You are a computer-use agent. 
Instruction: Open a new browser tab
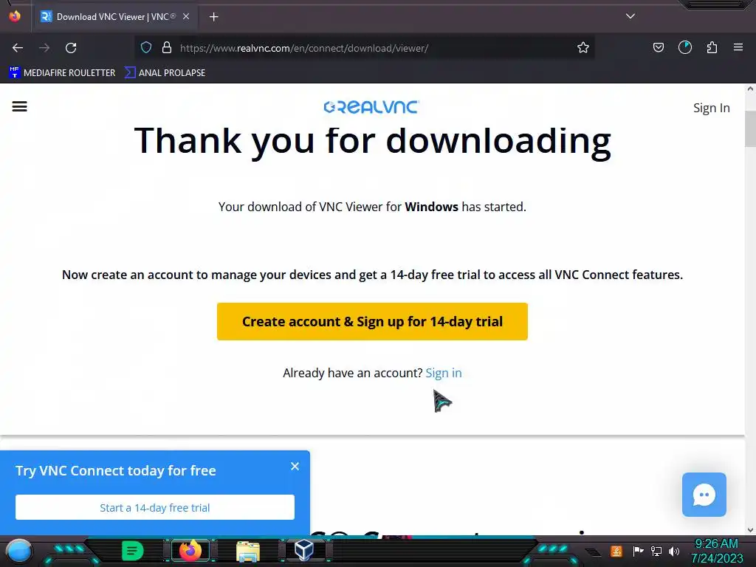click(x=213, y=17)
